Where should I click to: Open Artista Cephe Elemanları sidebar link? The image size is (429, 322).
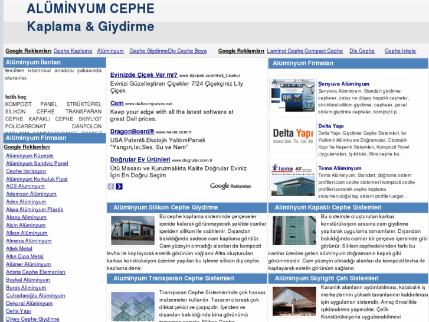[35, 272]
